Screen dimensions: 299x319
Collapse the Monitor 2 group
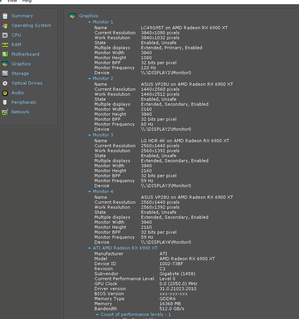click(89, 78)
